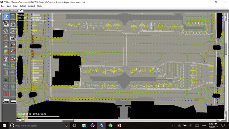This screenshot has width=229, height=129.
Task: Choose the Sealane tool
Action: pos(13,24)
